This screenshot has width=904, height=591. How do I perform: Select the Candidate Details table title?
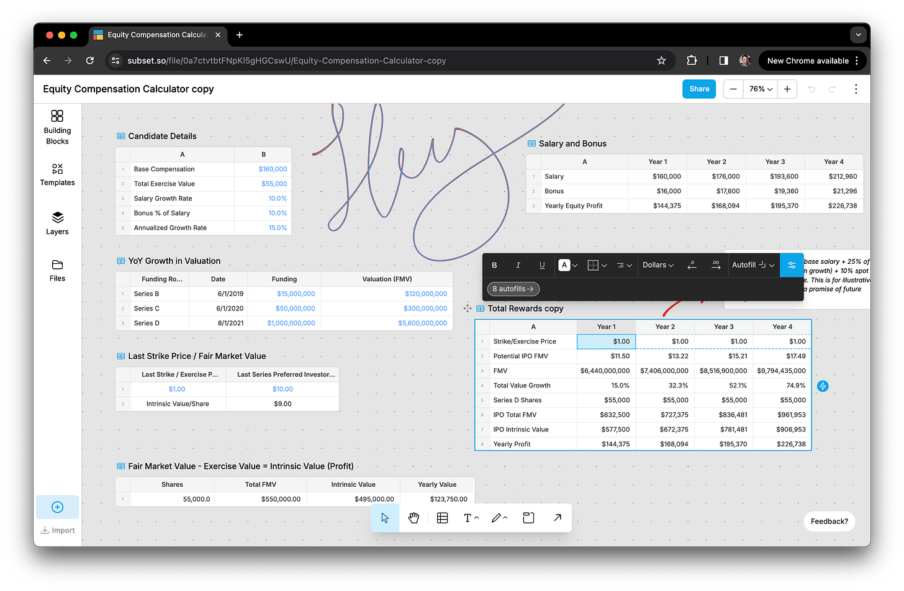tap(162, 136)
